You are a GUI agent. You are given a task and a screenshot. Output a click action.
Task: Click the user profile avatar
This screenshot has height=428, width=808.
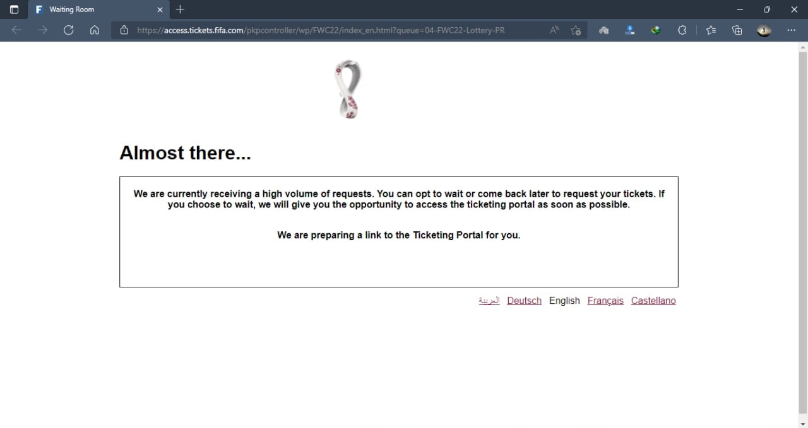(x=764, y=30)
